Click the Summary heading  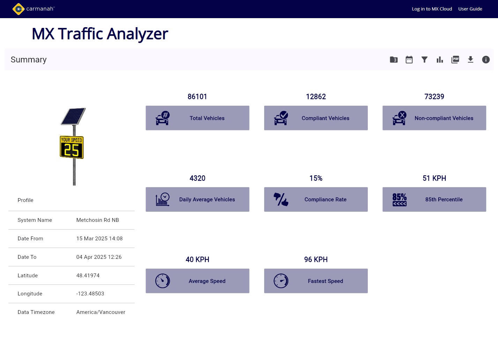click(29, 60)
